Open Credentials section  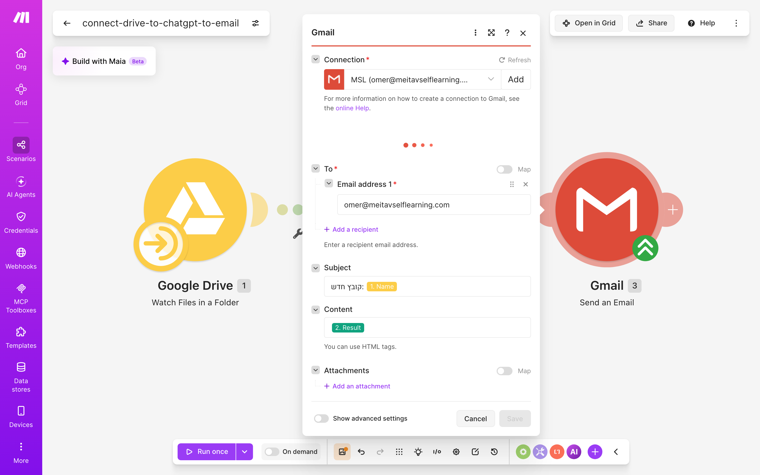coord(21,222)
